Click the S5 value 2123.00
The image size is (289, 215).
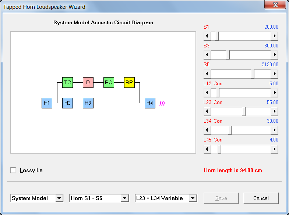270,65
